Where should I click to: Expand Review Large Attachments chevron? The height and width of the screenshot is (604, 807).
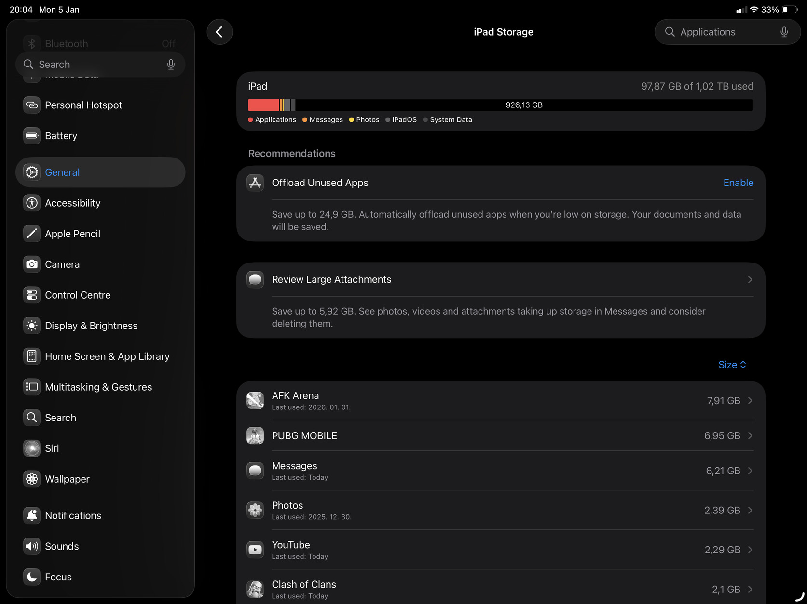point(750,280)
